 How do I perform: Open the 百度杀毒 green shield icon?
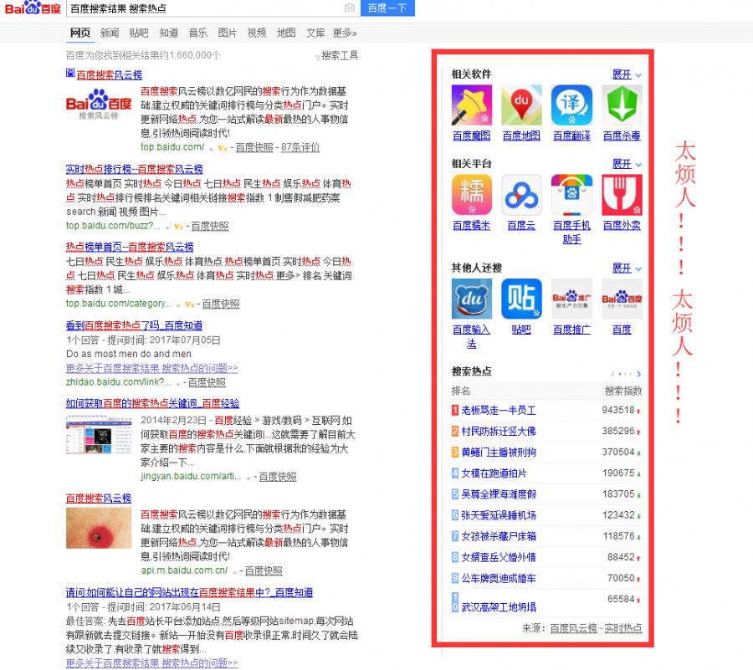(x=622, y=105)
